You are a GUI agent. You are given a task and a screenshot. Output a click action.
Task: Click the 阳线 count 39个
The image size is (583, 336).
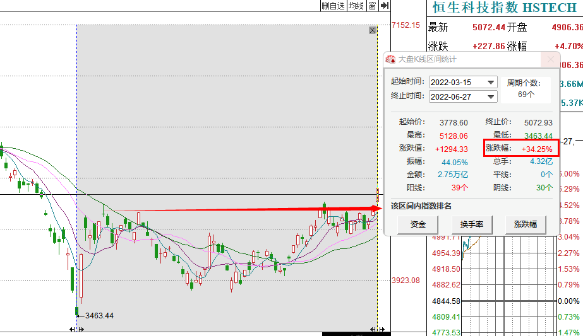point(460,188)
